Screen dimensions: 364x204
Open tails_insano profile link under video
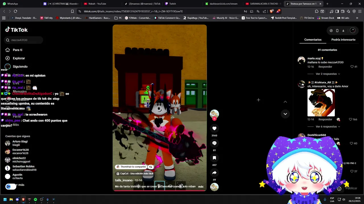(x=124, y=180)
